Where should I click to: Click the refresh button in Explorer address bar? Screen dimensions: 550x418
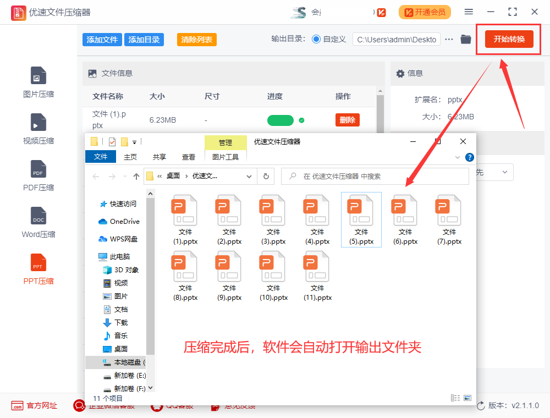(x=266, y=176)
